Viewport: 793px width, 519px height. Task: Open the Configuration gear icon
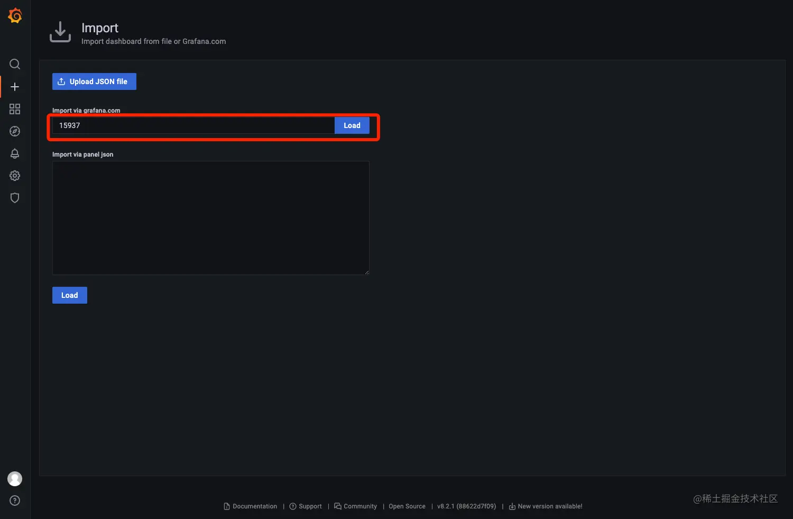click(15, 176)
